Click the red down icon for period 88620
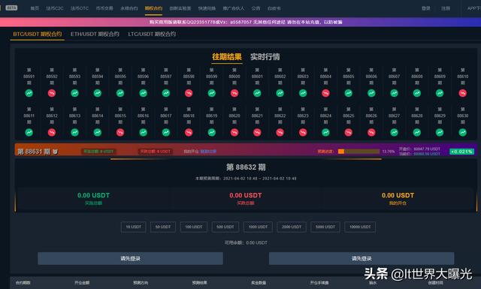This screenshot has width=481, height=289. [x=234, y=132]
